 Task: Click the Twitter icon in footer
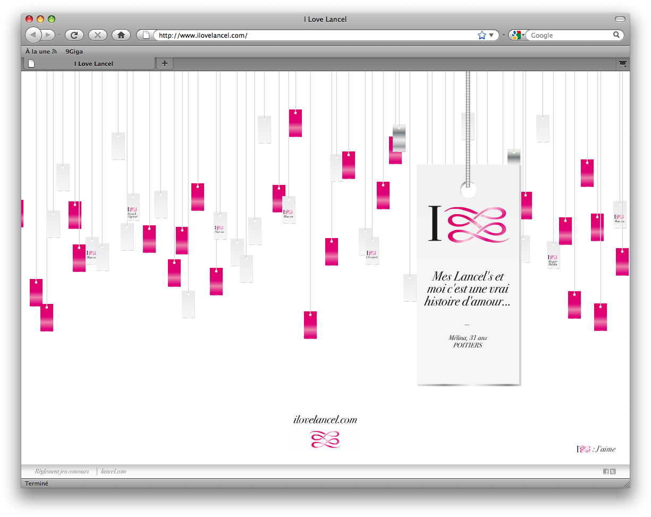click(613, 471)
